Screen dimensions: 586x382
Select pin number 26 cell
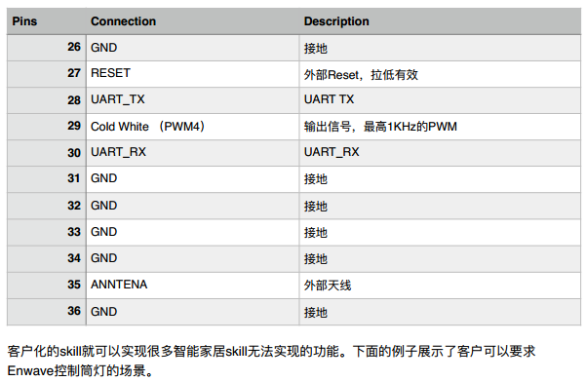point(47,48)
